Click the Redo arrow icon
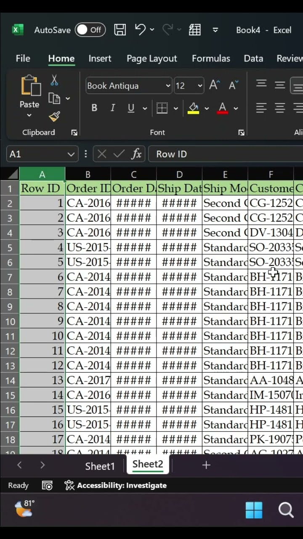The height and width of the screenshot is (539, 303). [167, 29]
